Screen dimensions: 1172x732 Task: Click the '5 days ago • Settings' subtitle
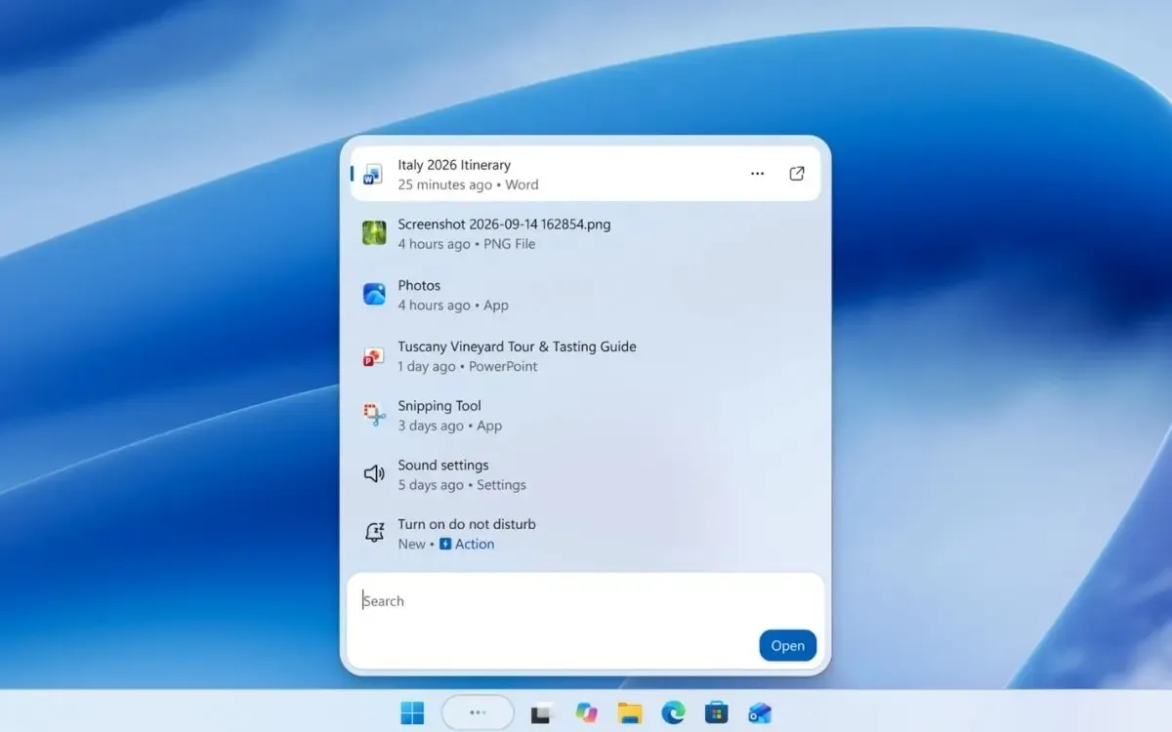click(462, 485)
